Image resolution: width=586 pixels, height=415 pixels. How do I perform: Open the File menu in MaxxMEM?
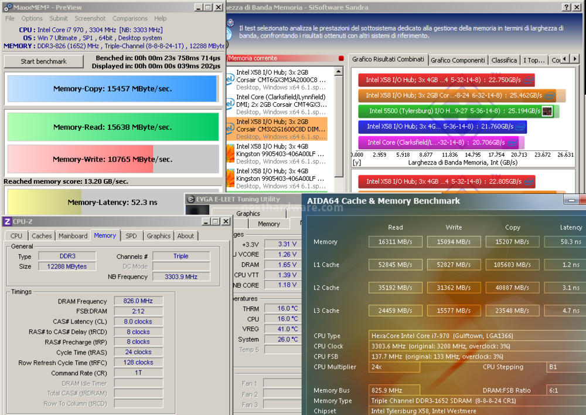tap(10, 18)
